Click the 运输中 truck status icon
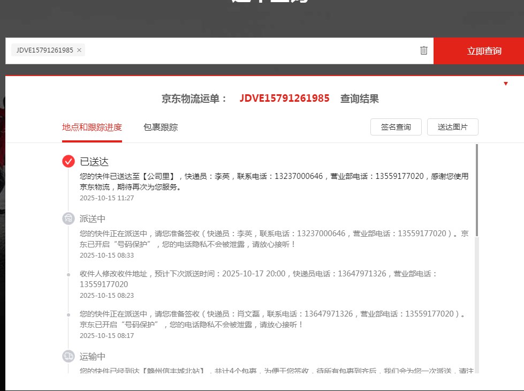 (69, 356)
